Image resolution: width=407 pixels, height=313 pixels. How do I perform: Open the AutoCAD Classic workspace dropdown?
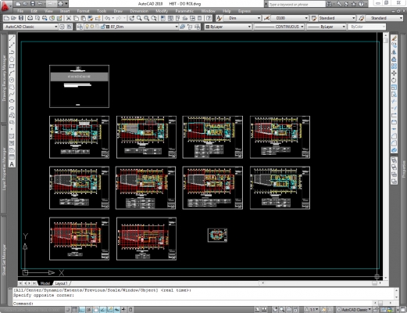pyautogui.click(x=30, y=27)
